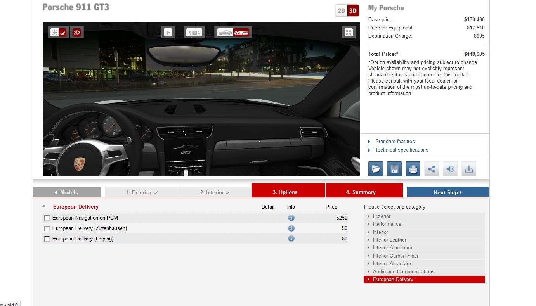Expand Technical specifications
The height and width of the screenshot is (306, 536).
[x=402, y=150]
